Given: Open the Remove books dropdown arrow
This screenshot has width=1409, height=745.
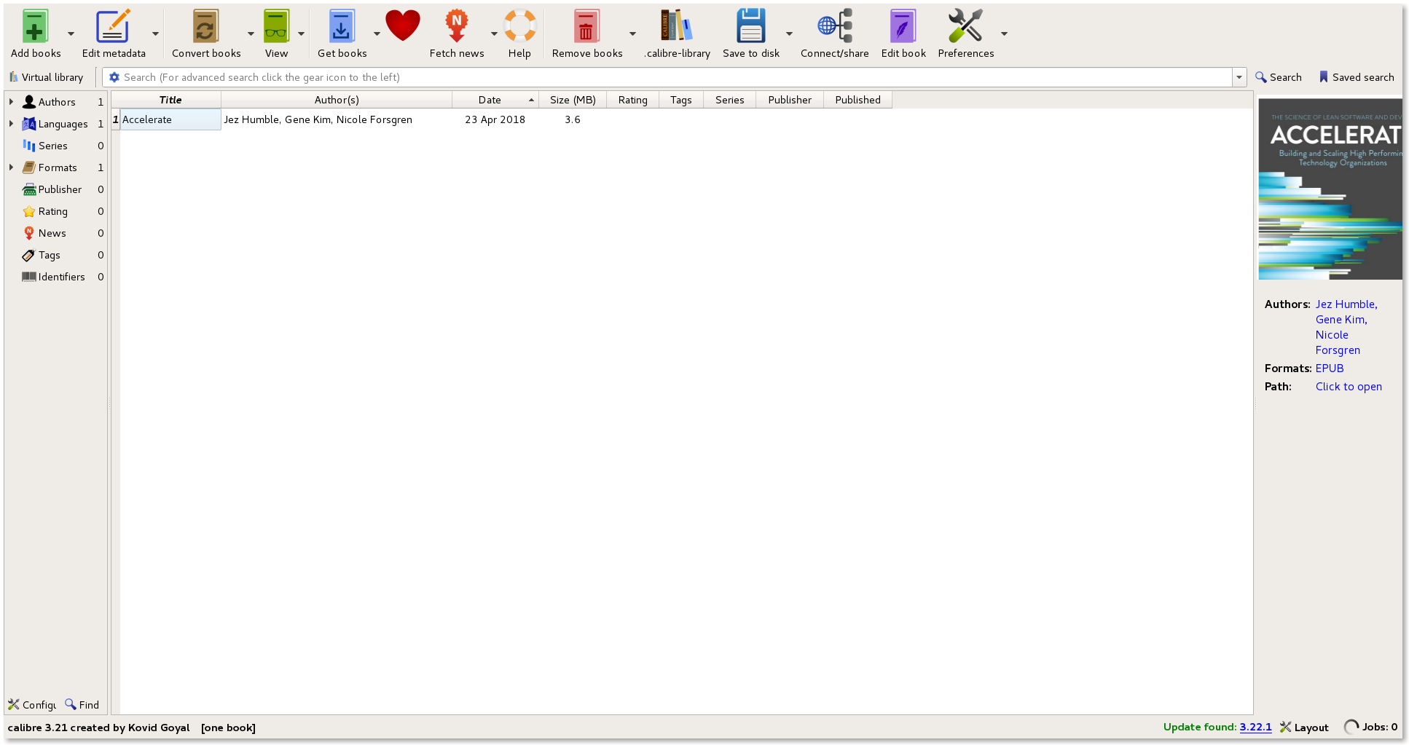Looking at the screenshot, I should (632, 33).
